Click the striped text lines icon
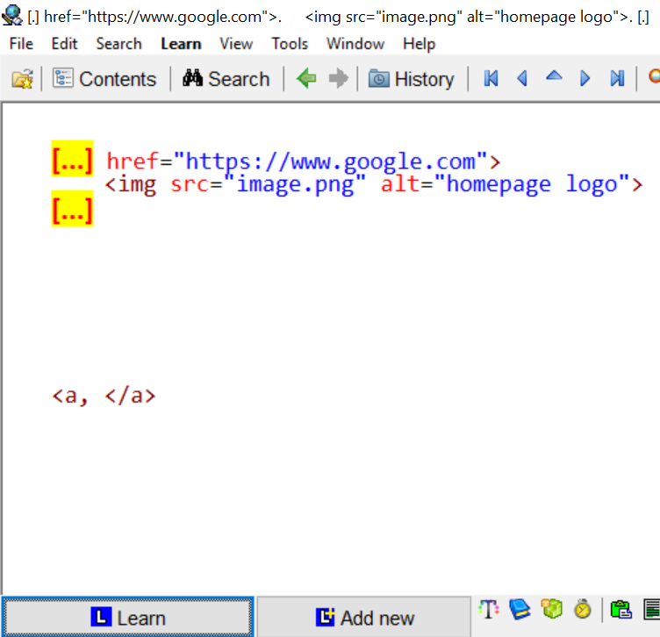660x637 pixels. (x=652, y=609)
